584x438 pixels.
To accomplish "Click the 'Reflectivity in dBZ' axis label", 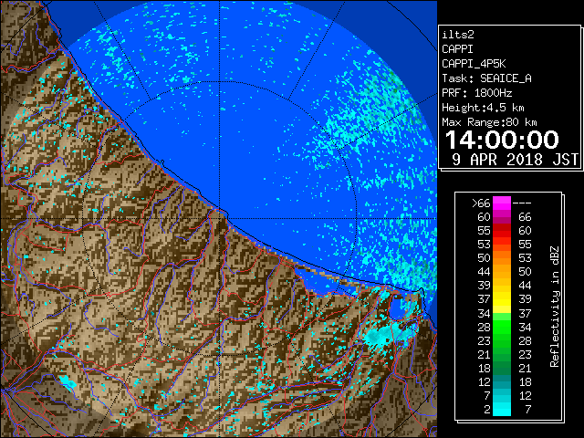I will click(555, 307).
